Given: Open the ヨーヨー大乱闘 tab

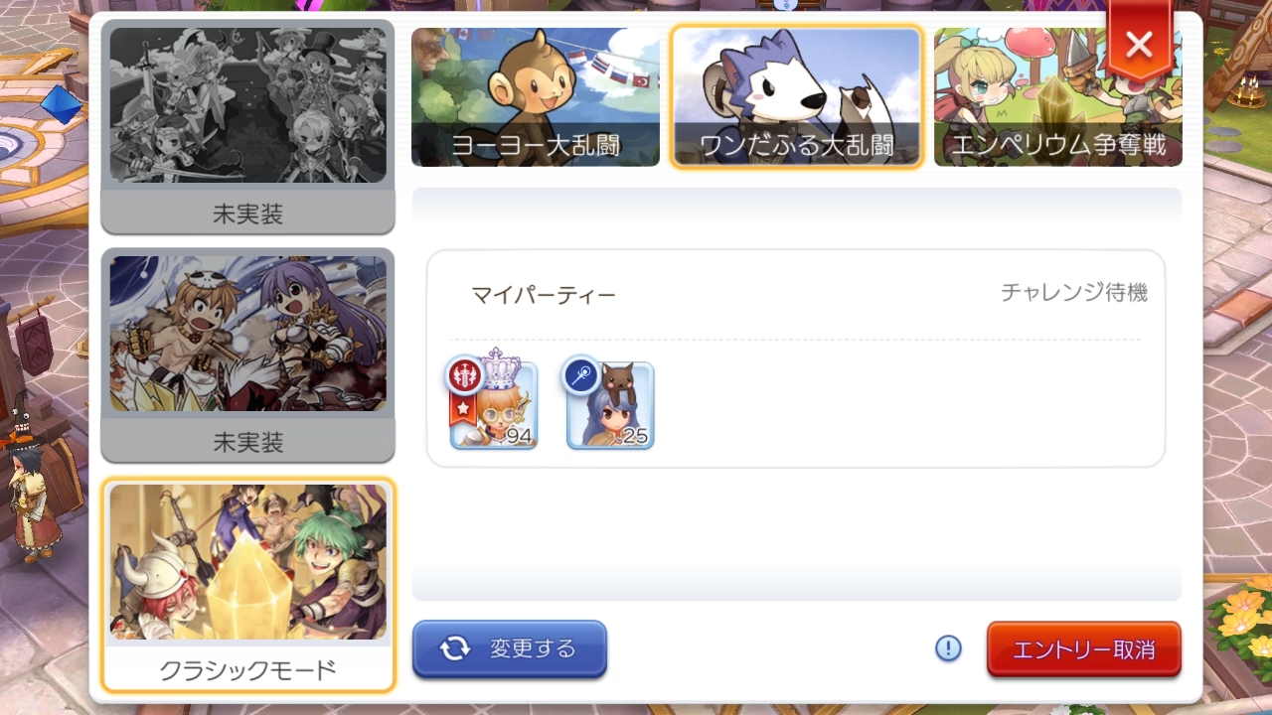Looking at the screenshot, I should click(536, 96).
